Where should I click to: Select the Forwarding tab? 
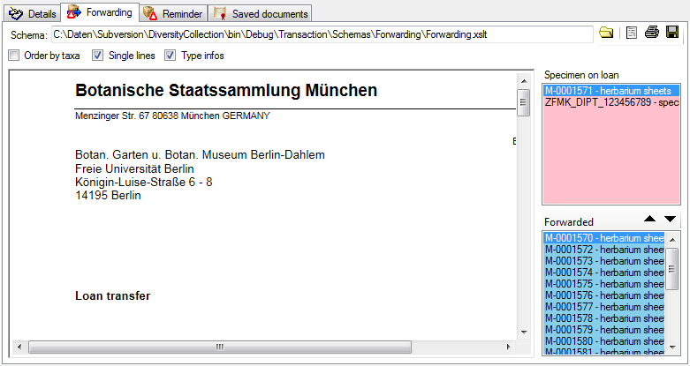(100, 12)
